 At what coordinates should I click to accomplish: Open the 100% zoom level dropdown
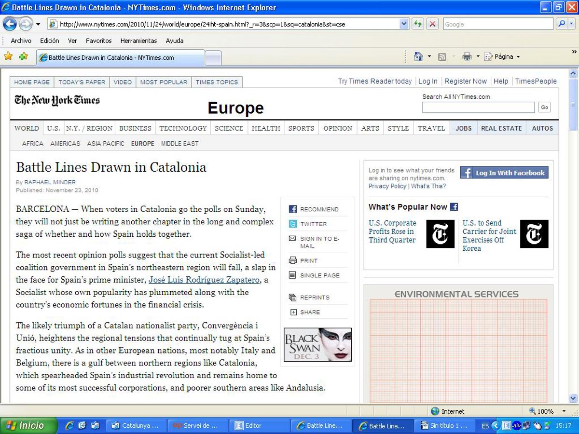(564, 411)
